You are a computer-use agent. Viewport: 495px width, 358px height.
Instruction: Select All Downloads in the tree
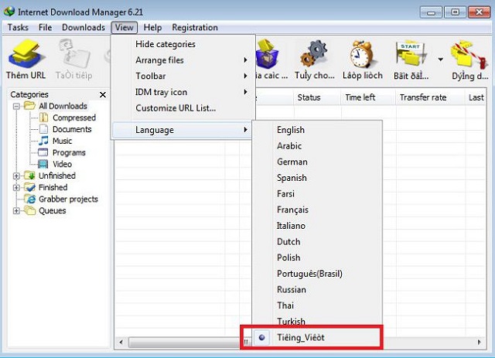pyautogui.click(x=63, y=106)
